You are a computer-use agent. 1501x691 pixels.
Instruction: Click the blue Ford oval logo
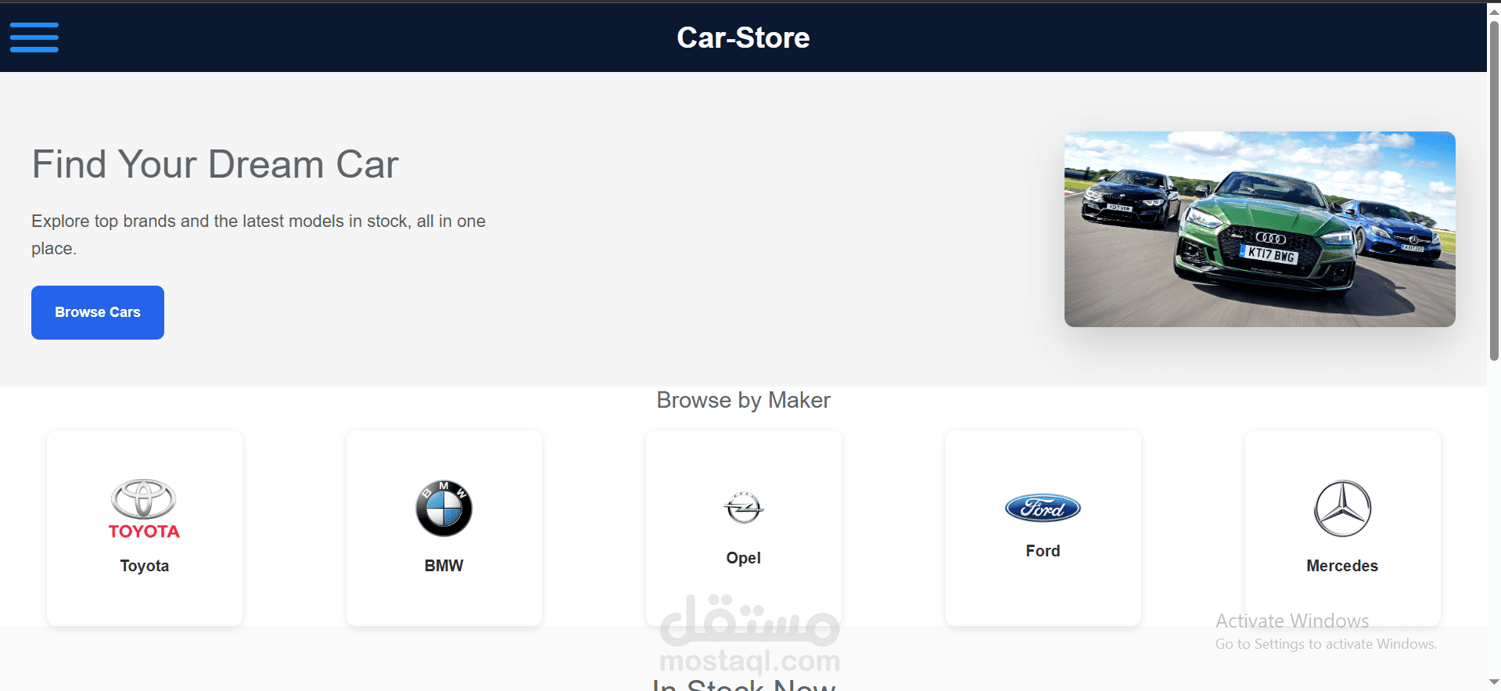tap(1043, 509)
